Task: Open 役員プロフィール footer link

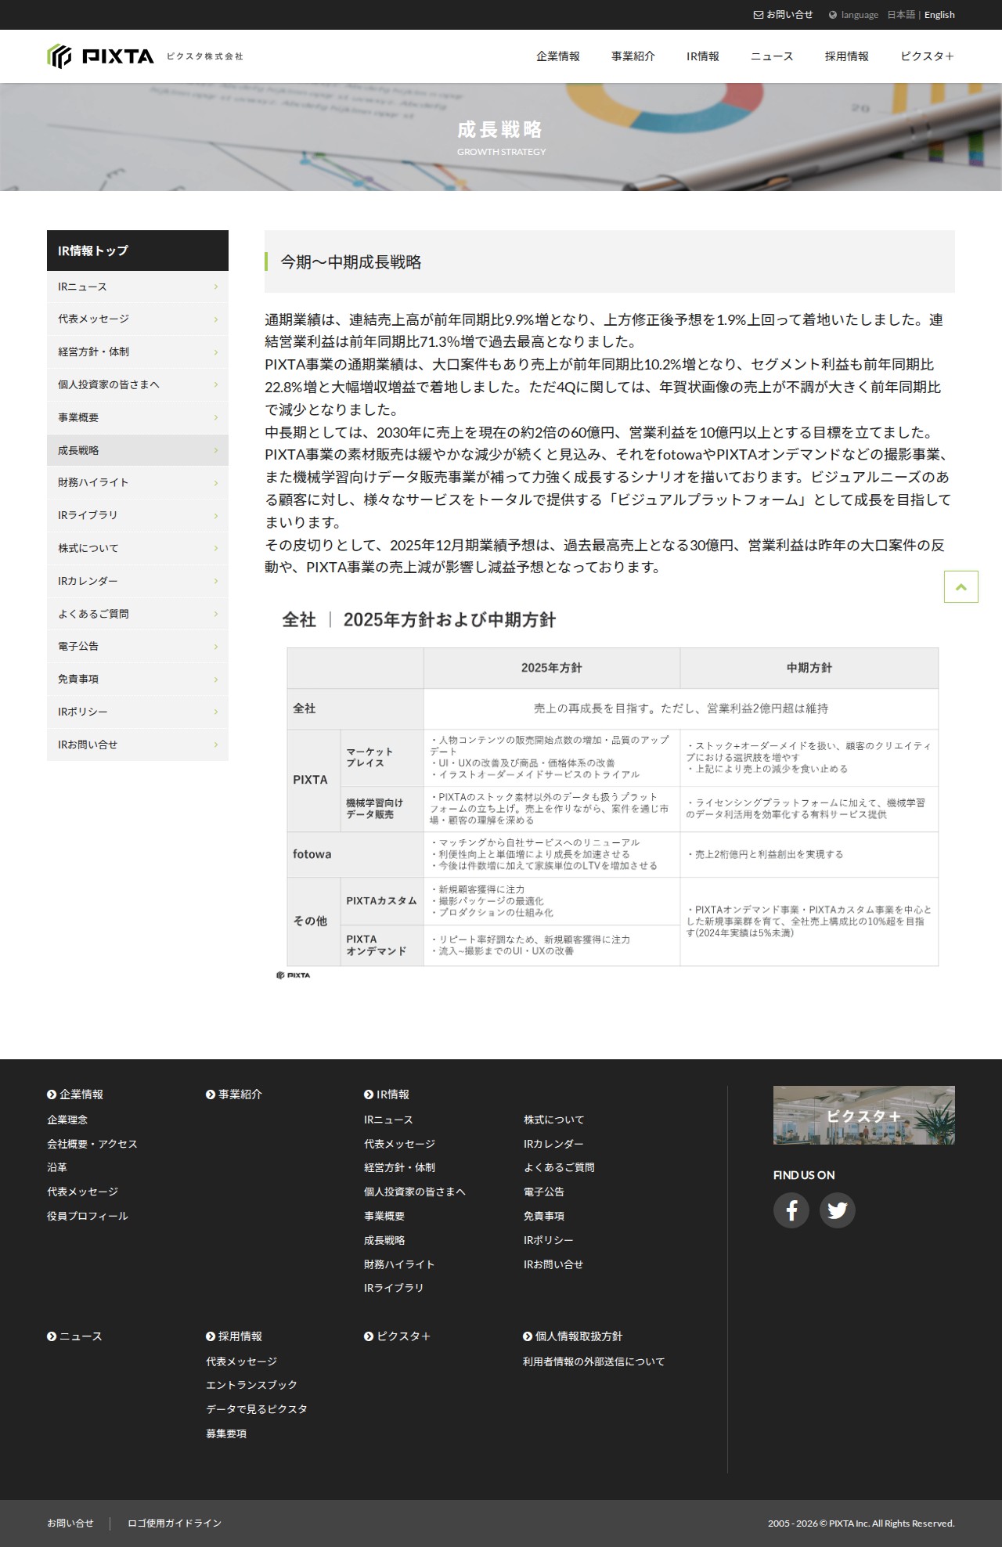Action: coord(88,1217)
